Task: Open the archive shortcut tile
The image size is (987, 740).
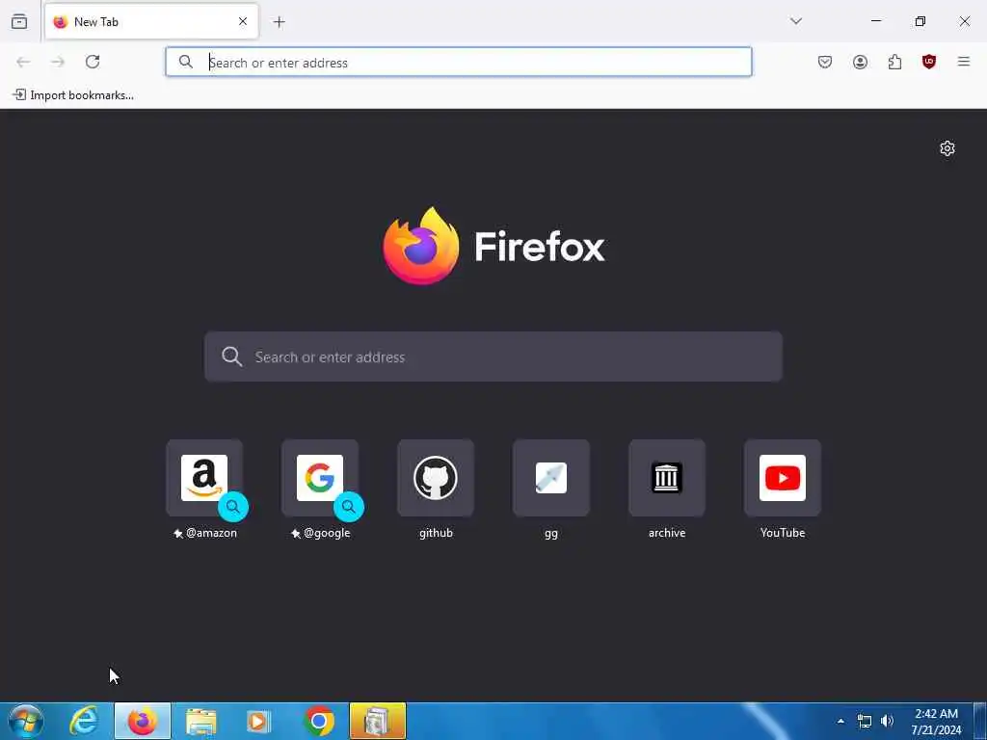Action: (667, 478)
